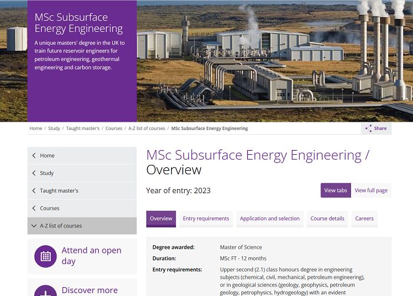Click the back chevron next to Study in sidebar
413x296 pixels.
pyautogui.click(x=34, y=173)
